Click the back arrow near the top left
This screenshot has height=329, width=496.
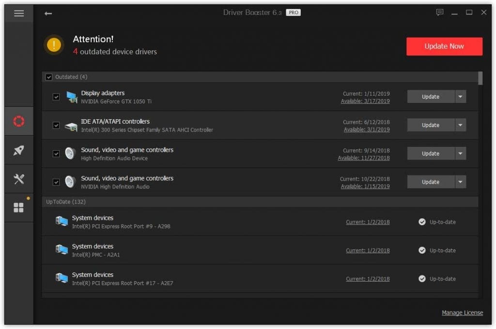pos(48,14)
